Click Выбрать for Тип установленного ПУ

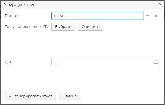coord(63,27)
